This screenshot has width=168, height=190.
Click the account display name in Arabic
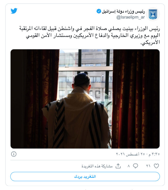click(x=123, y=11)
